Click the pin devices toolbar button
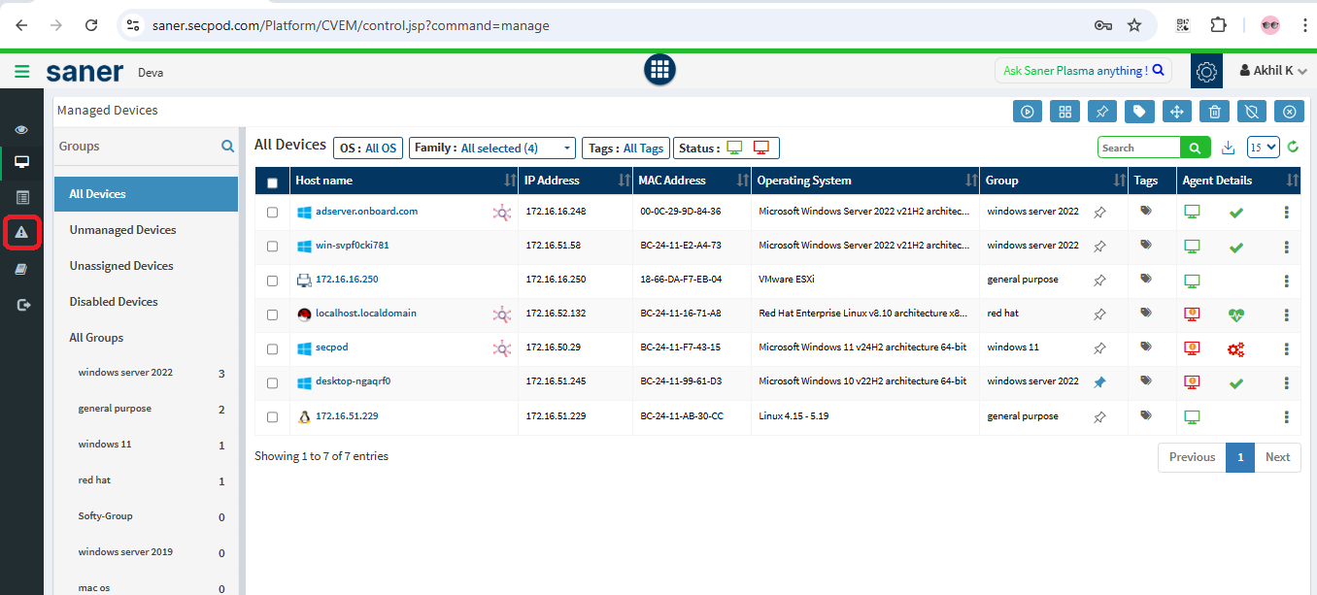This screenshot has width=1317, height=595. click(x=1102, y=112)
